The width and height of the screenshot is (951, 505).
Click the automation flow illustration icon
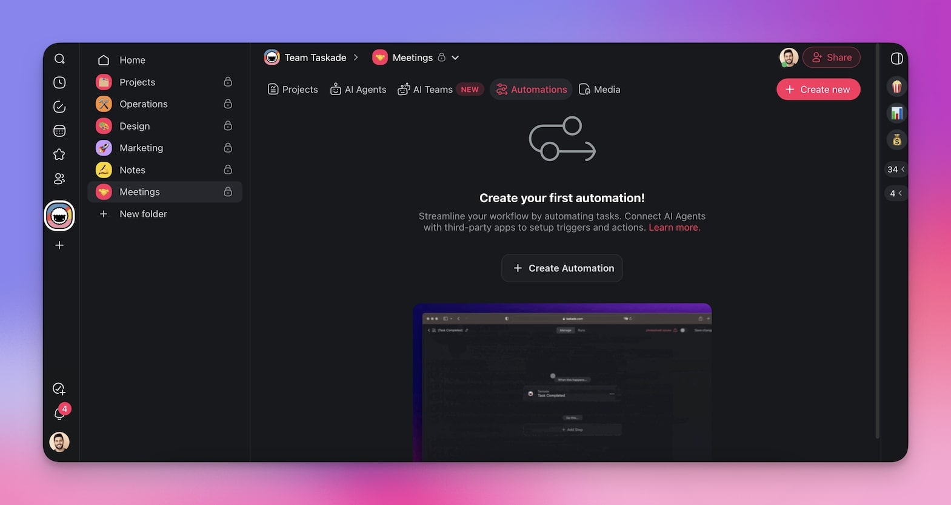(562, 139)
